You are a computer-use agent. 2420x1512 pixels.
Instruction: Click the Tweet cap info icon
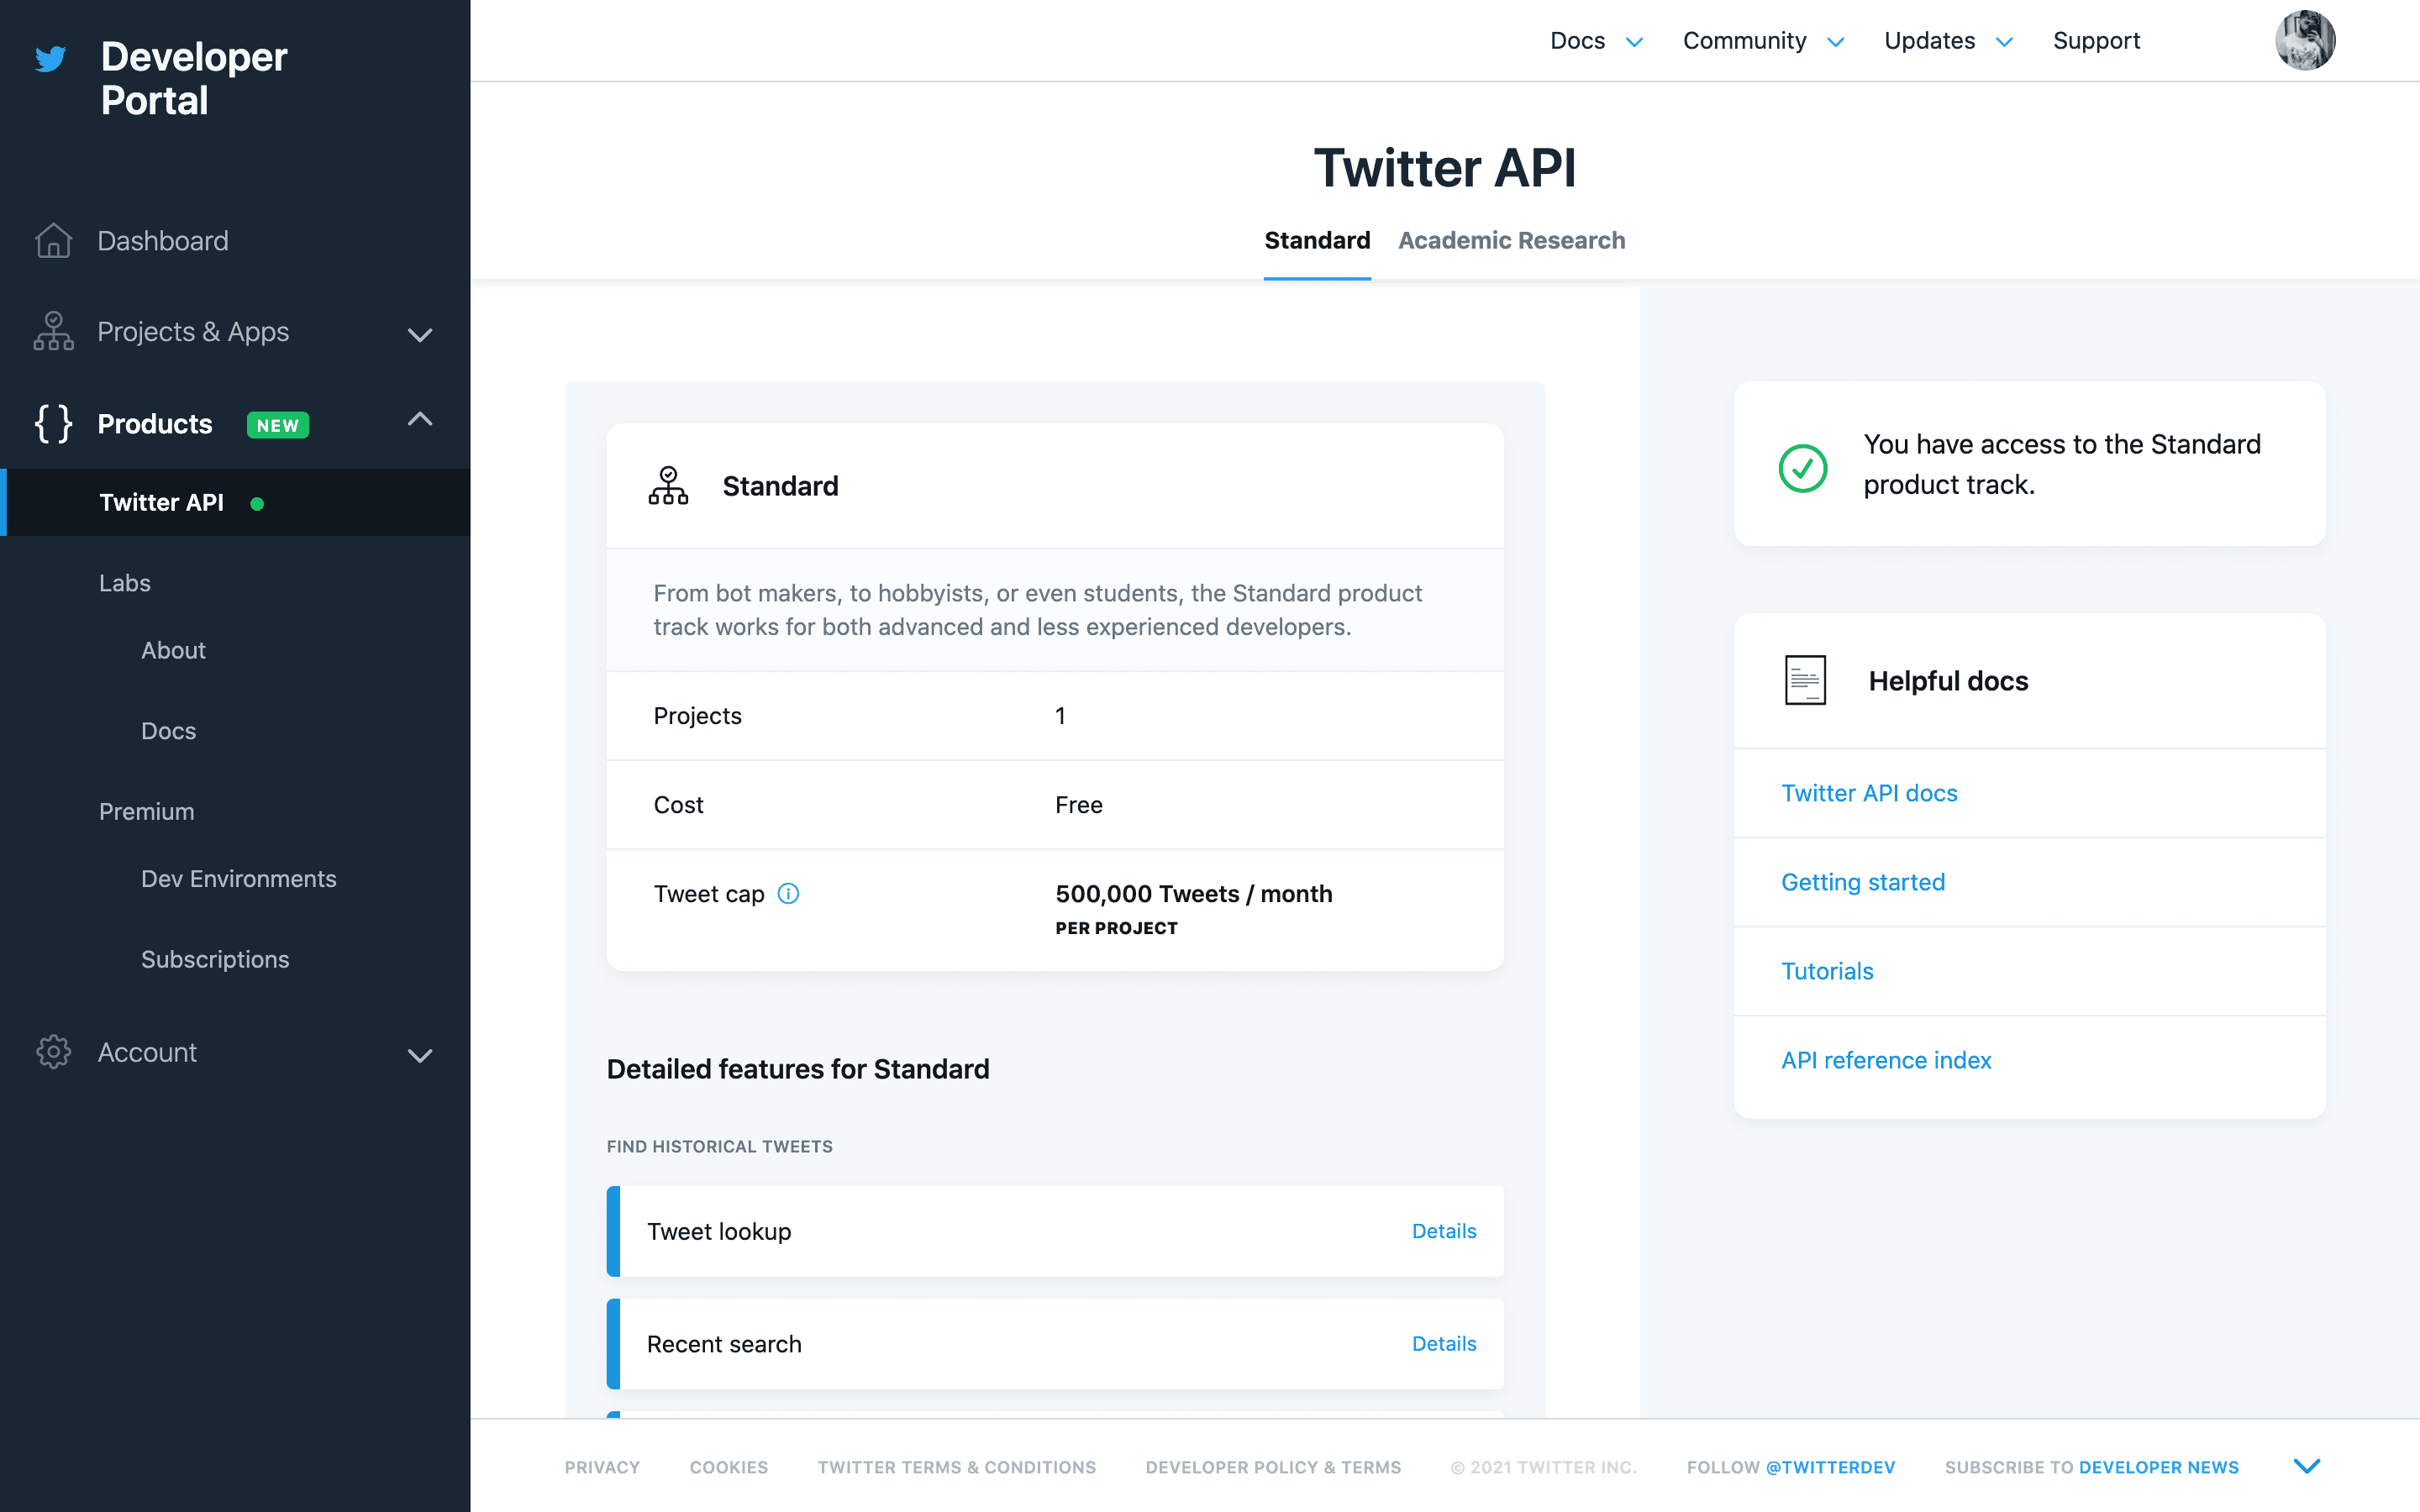[789, 893]
